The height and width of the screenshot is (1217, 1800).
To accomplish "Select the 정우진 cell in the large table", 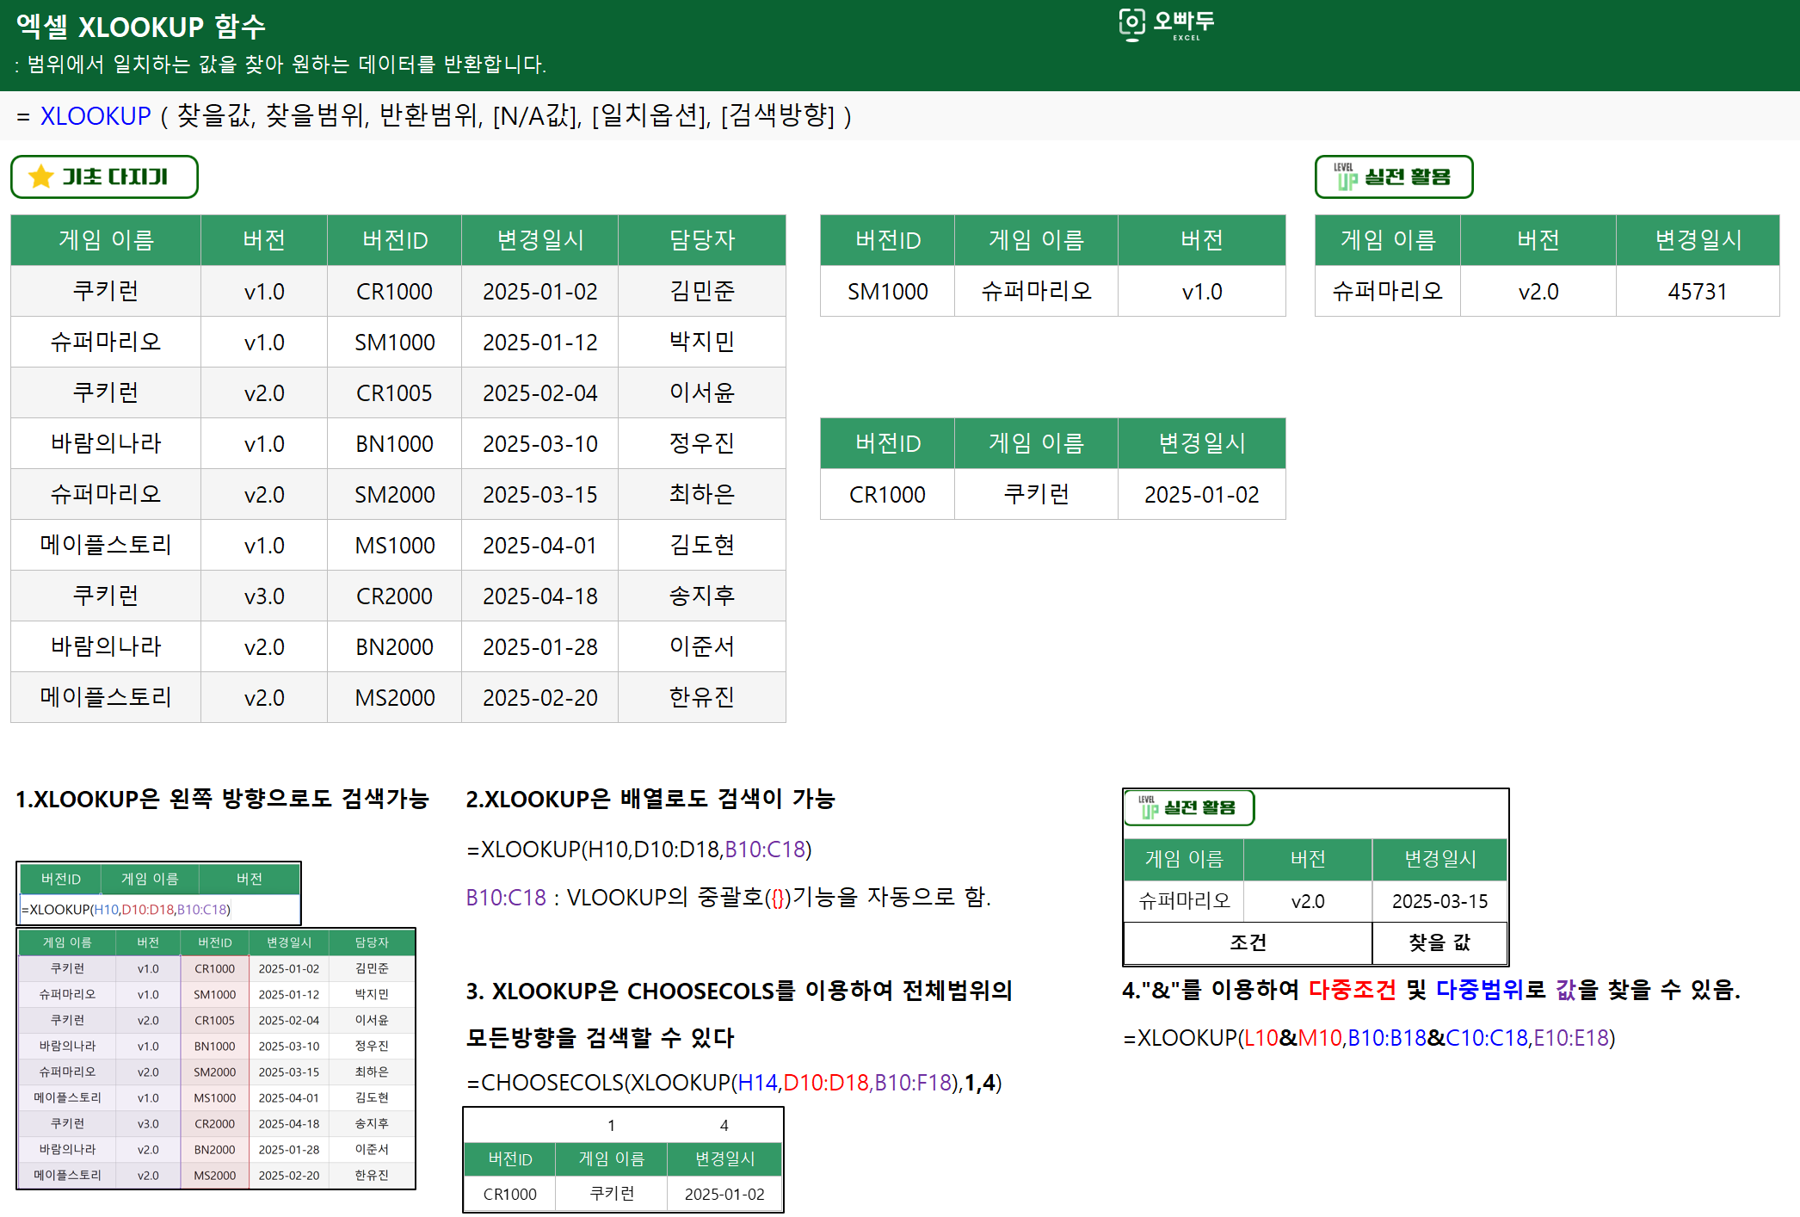I will tap(702, 443).
